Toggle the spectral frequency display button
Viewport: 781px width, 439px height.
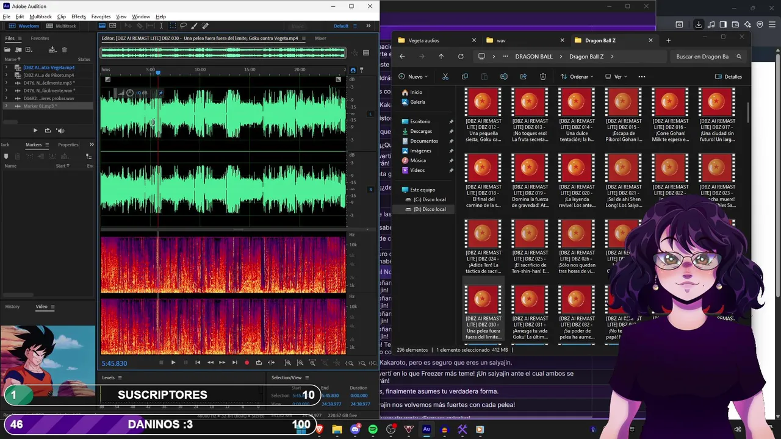pyautogui.click(x=102, y=26)
